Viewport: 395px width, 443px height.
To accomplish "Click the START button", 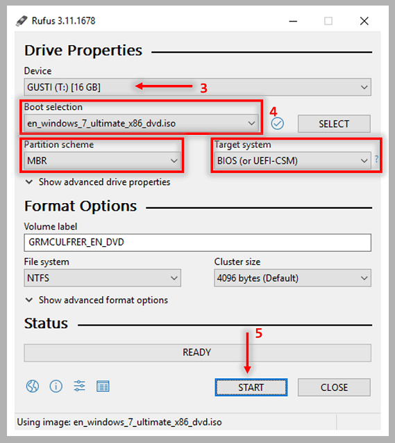I will [251, 387].
